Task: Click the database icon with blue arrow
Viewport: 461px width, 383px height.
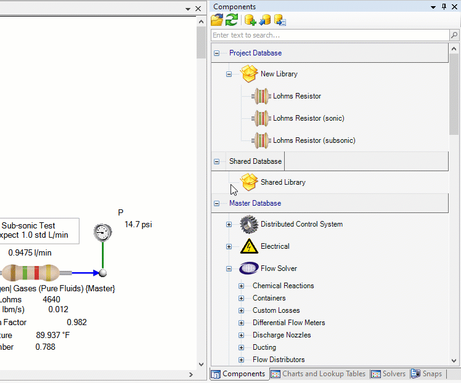Action: point(265,20)
